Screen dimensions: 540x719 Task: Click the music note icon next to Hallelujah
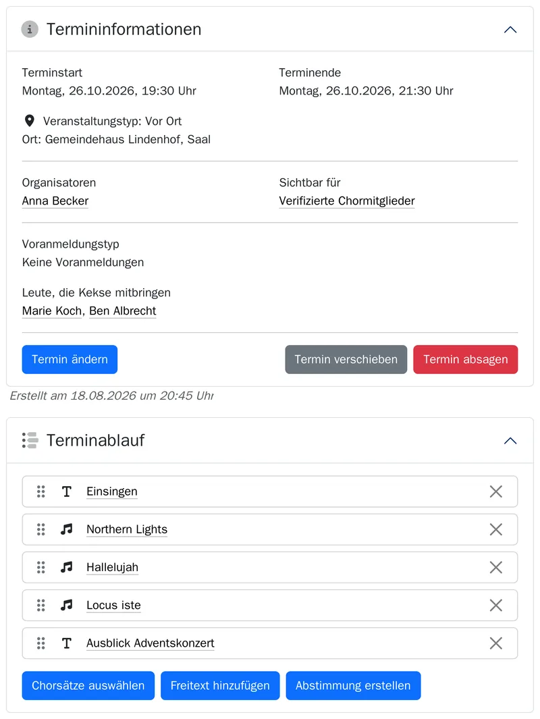(x=66, y=568)
